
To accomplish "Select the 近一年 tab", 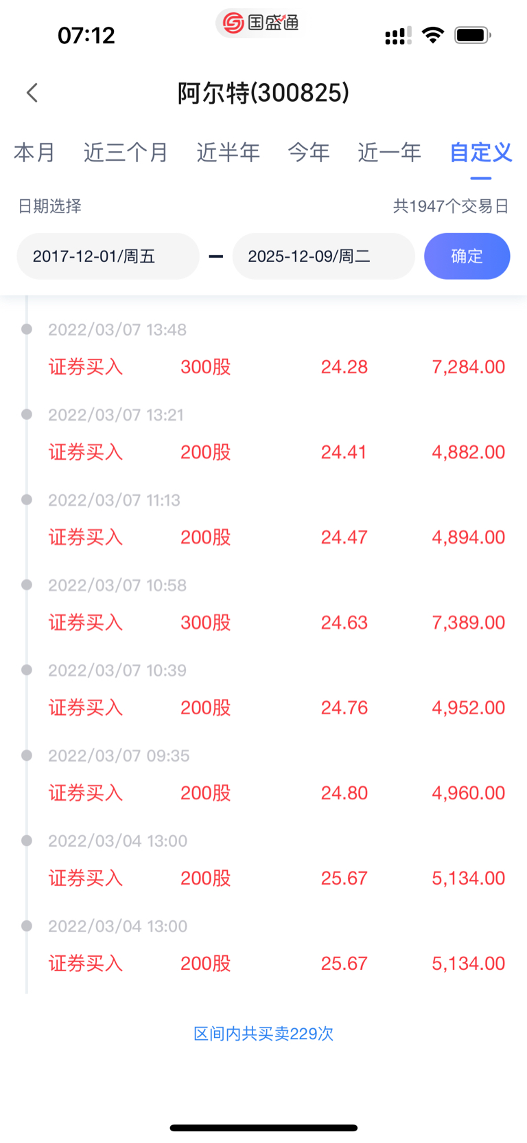I will (390, 152).
